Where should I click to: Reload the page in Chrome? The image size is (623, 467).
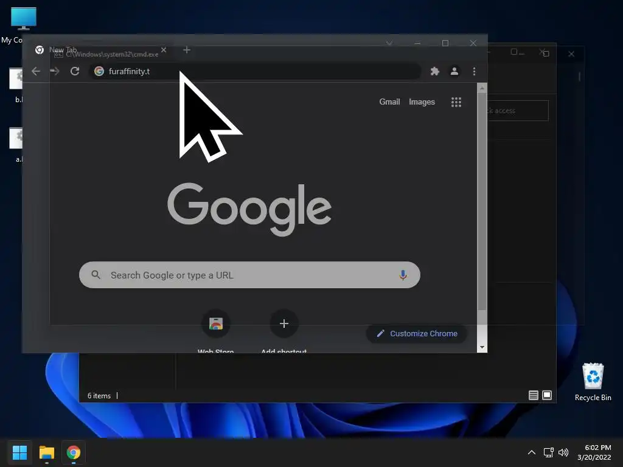[x=75, y=71]
